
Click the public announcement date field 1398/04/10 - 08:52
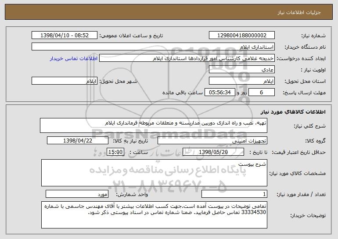[x=65, y=36]
